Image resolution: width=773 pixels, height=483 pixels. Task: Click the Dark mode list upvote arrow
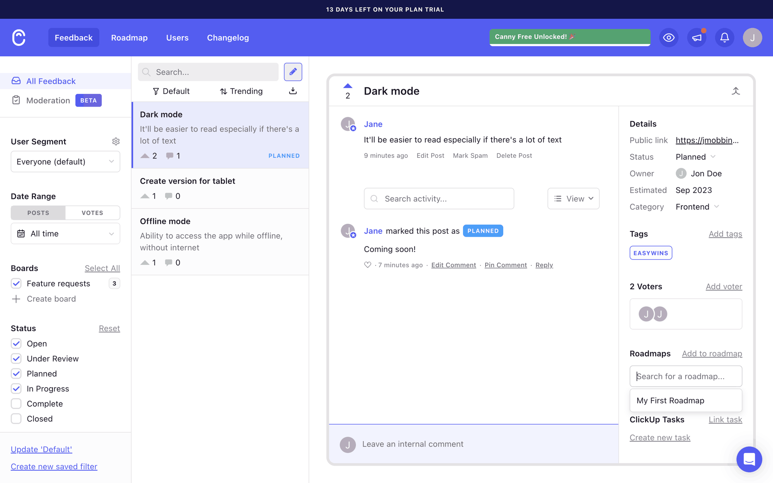point(145,156)
